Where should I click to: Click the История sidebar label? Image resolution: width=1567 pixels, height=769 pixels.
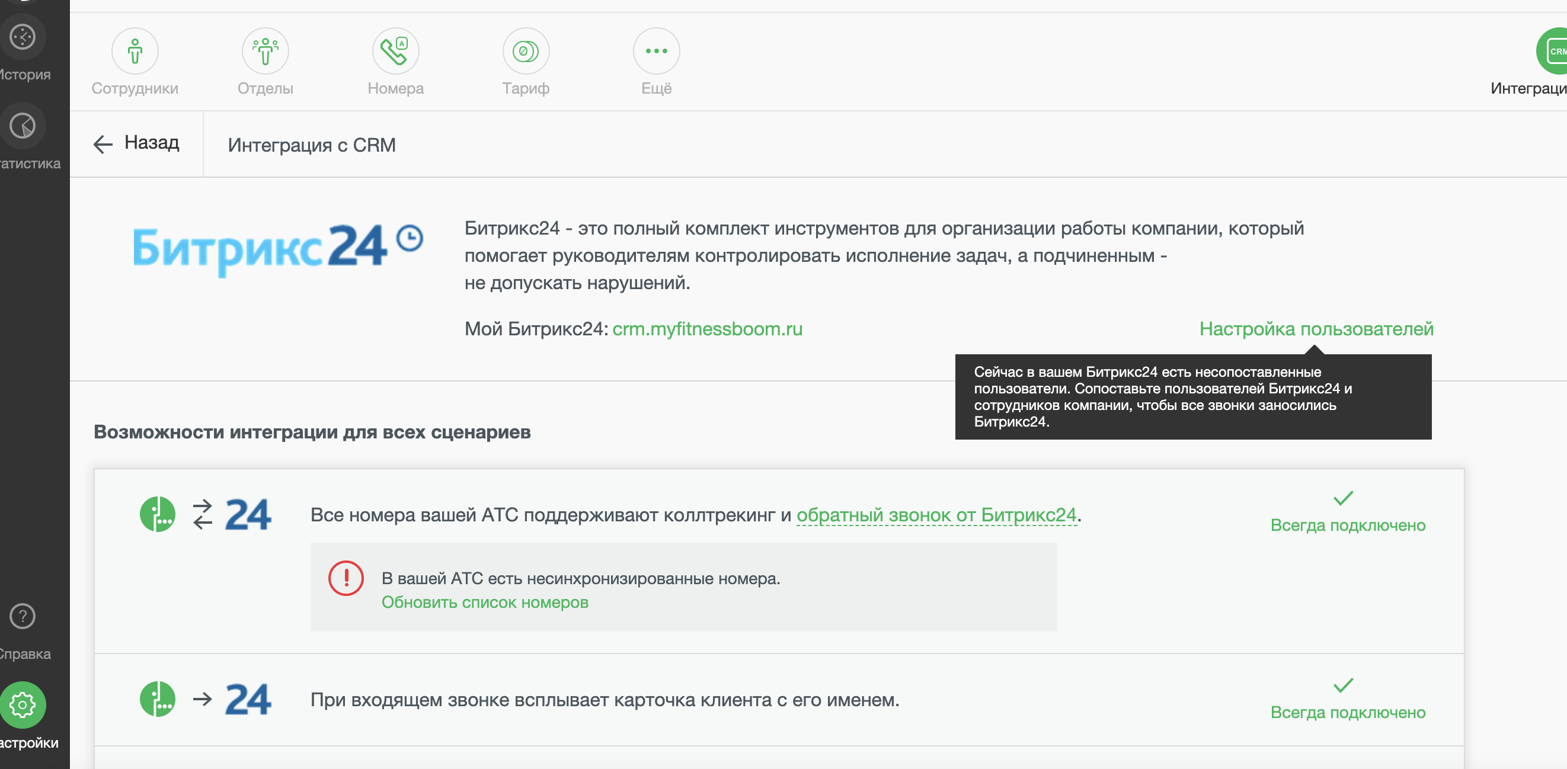tap(25, 74)
